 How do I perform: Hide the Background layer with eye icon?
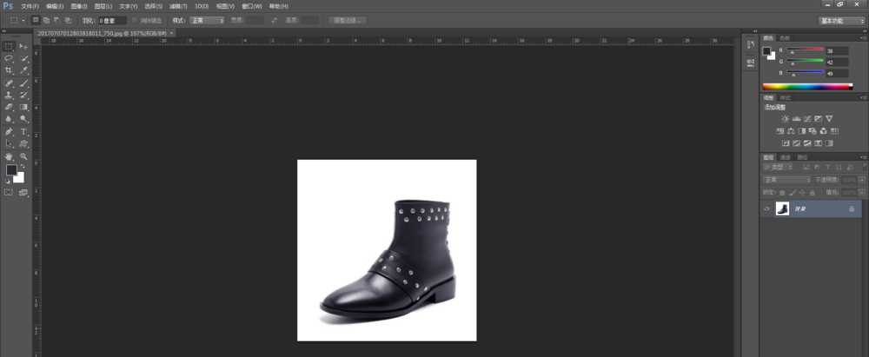point(766,209)
